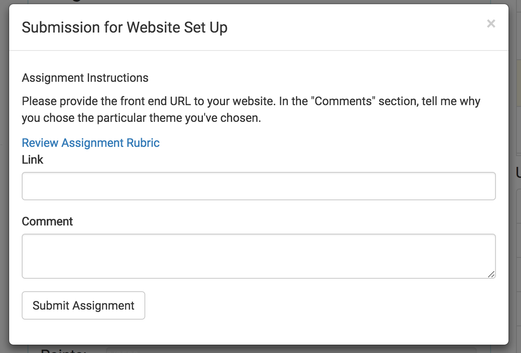Click the word "Rubric" in the blue link
Image resolution: width=521 pixels, height=353 pixels.
point(142,143)
